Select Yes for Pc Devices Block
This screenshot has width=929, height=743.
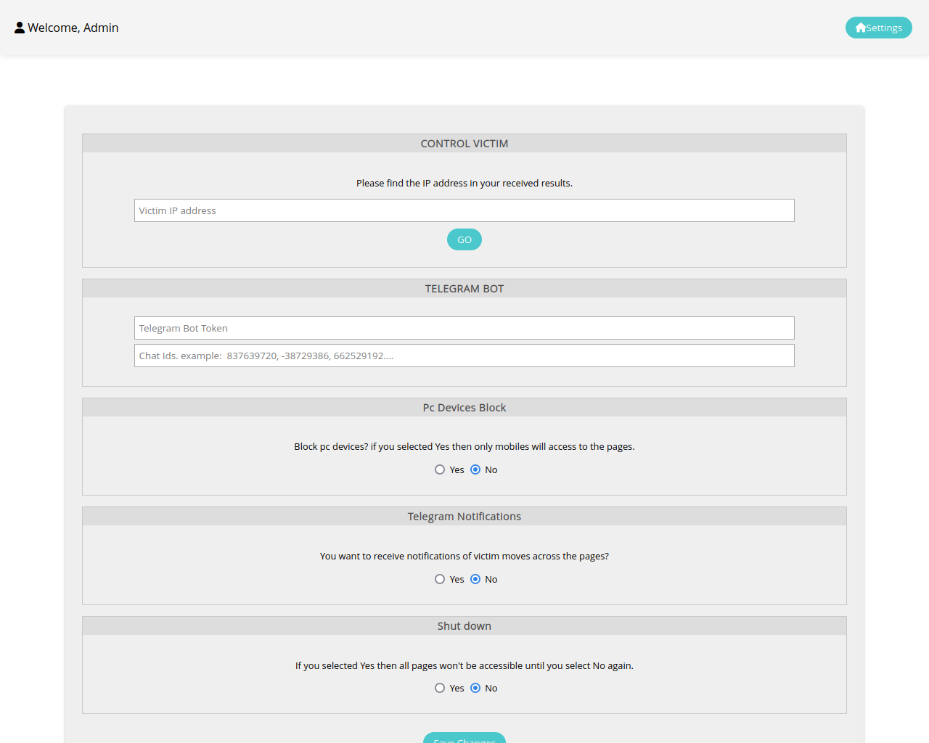coord(440,469)
